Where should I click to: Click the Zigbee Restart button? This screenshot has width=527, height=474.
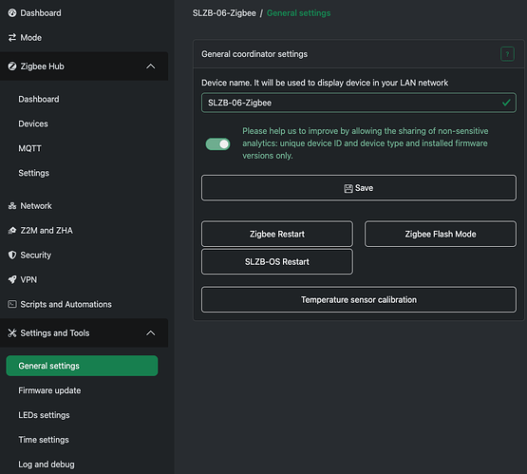click(277, 234)
